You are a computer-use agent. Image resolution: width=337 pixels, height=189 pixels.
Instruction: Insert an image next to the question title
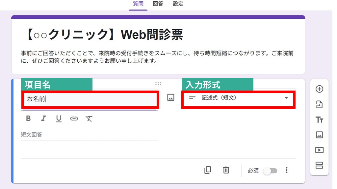pyautogui.click(x=170, y=98)
